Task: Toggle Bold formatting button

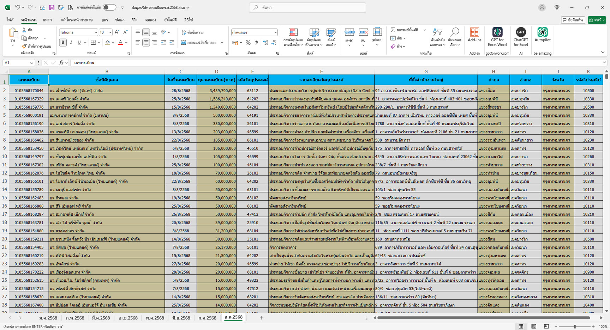Action: tap(63, 43)
